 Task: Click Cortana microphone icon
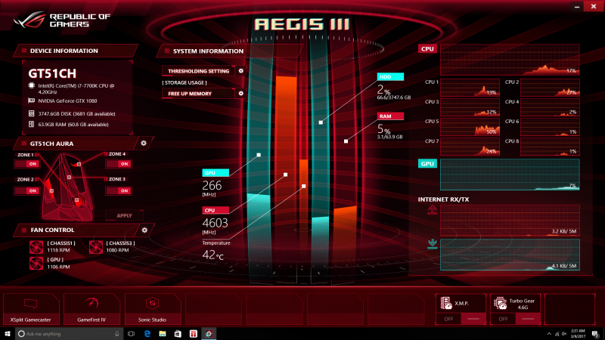[117, 334]
